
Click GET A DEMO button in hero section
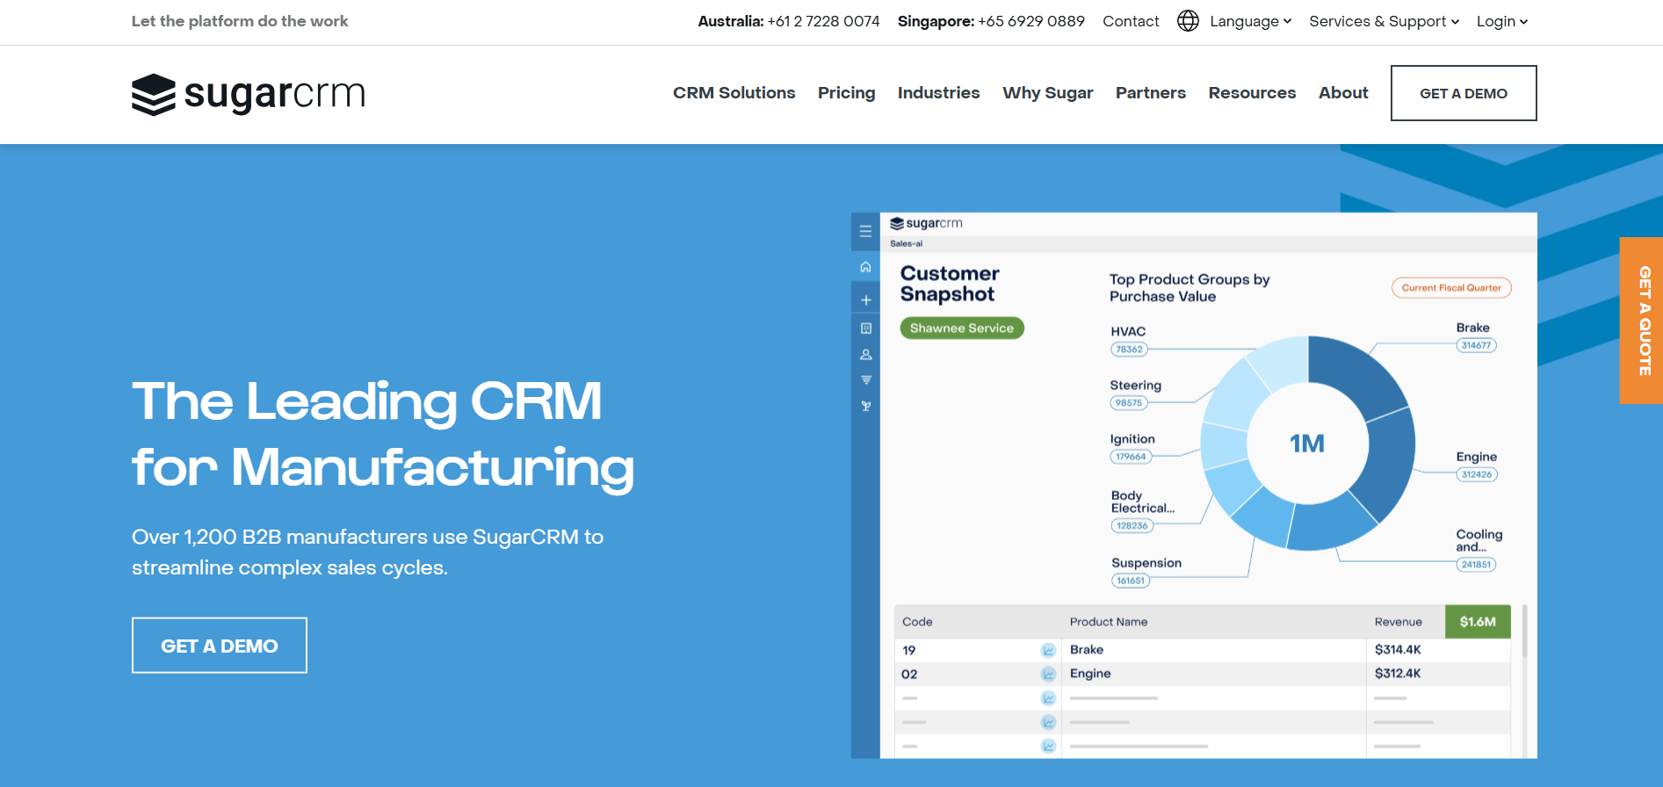click(220, 646)
